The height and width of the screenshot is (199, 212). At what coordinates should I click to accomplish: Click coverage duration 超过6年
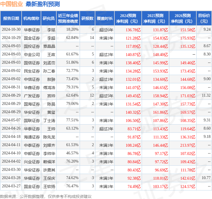click(x=106, y=30)
